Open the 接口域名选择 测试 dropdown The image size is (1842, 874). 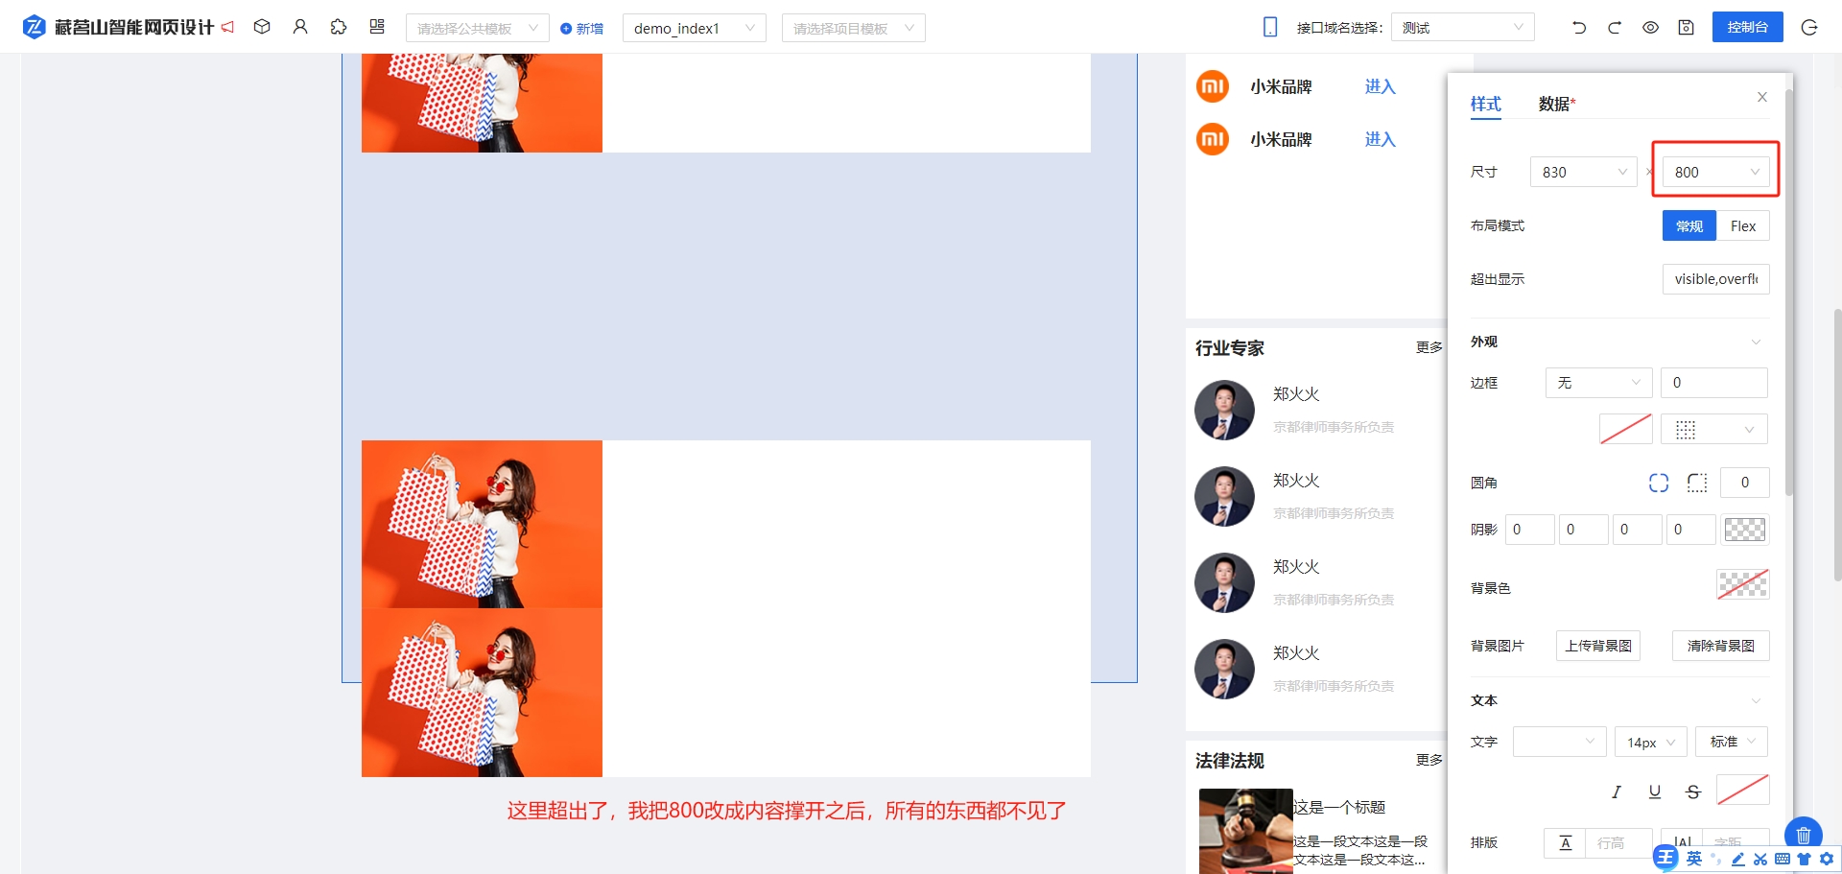pos(1463,28)
